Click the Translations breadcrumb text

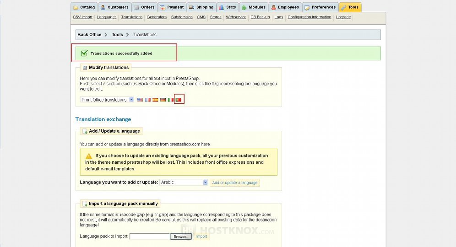[145, 35]
